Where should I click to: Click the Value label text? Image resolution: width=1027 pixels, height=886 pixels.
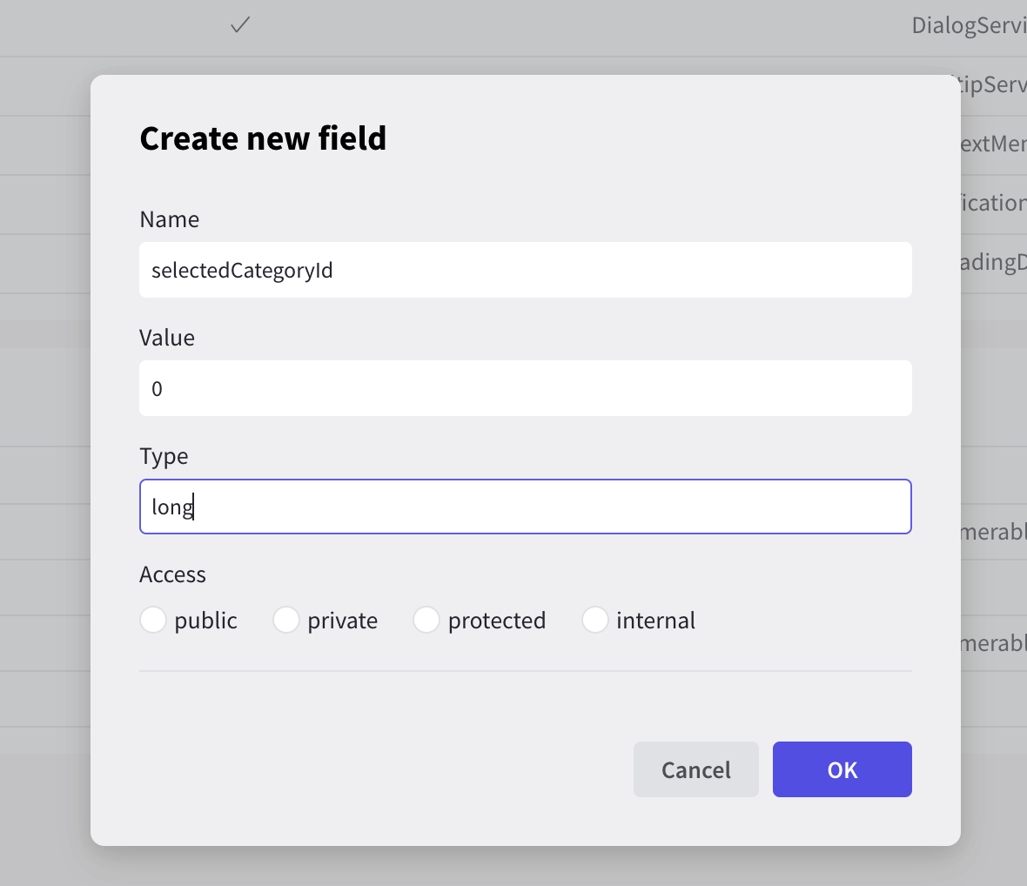pyautogui.click(x=167, y=338)
